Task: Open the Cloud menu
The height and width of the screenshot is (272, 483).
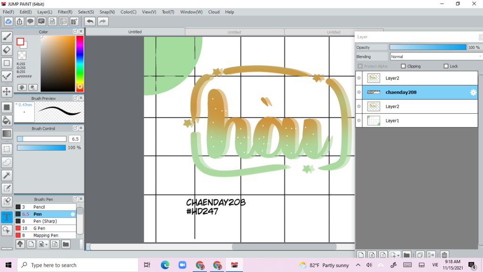Action: [x=214, y=12]
